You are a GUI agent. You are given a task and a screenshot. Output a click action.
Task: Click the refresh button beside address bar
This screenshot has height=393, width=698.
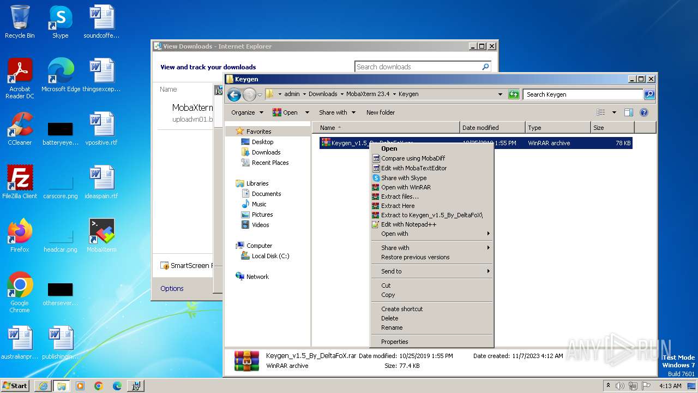pos(513,94)
